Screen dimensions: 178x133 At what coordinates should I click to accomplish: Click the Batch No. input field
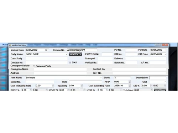pos(131,63)
